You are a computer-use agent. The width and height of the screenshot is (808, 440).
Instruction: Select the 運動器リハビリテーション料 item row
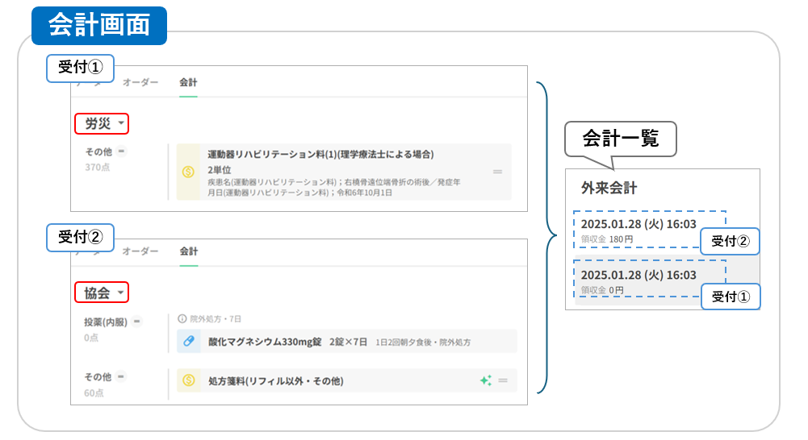pos(339,172)
